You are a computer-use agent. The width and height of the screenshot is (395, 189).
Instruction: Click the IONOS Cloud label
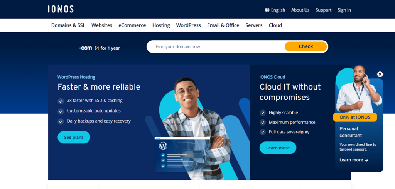[272, 77]
